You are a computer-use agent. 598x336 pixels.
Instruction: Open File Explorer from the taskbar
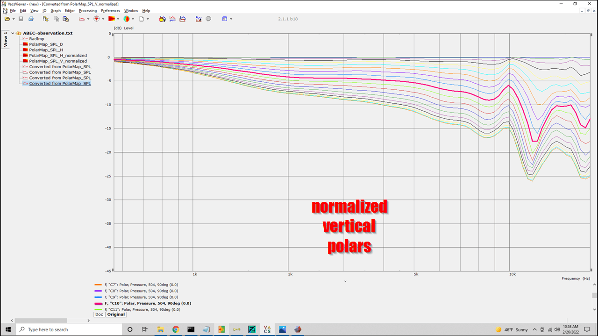coord(160,329)
